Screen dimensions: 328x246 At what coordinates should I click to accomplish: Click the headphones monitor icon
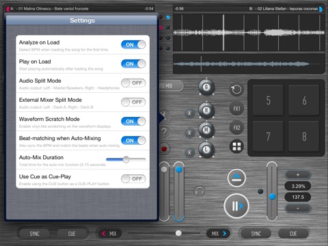click(200, 191)
